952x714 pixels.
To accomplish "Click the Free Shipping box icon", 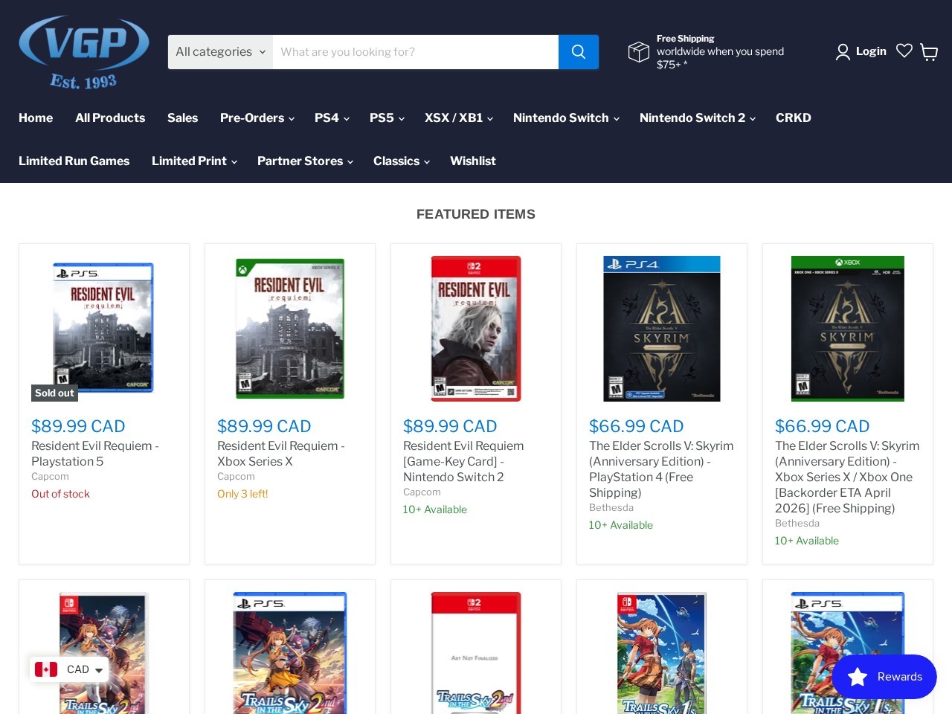I will (639, 52).
